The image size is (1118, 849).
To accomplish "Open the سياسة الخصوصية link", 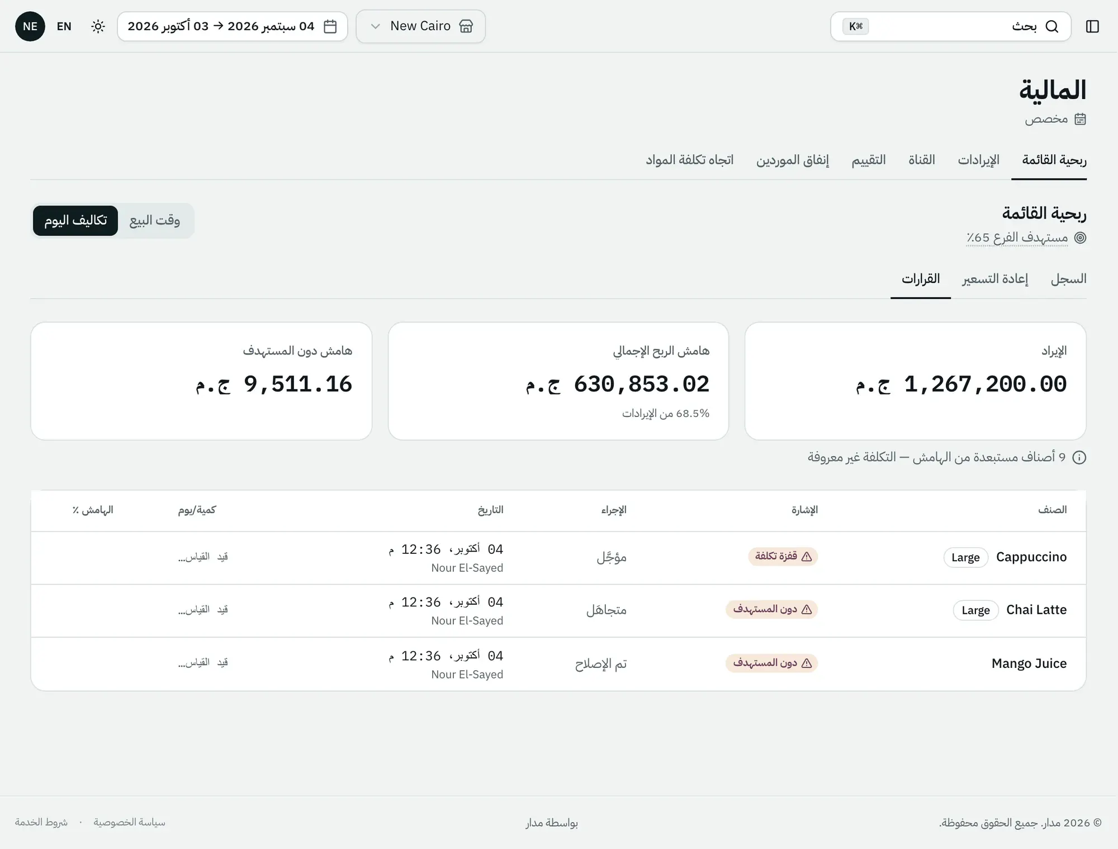I will tap(129, 823).
